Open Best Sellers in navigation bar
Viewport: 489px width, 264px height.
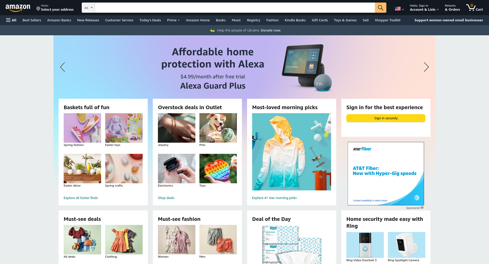(x=32, y=20)
